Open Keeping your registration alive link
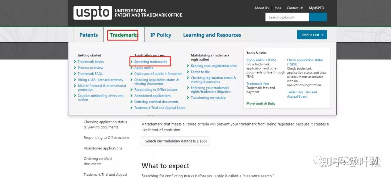Viewport: 391px width, 178px height. click(x=214, y=66)
